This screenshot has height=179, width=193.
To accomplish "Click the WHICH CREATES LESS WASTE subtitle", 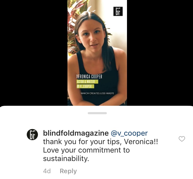I will pos(97,93).
